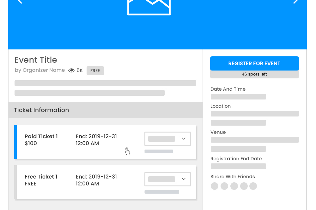Share event via the third social circle
Screen dimensions: 316x210
pyautogui.click(x=234, y=186)
